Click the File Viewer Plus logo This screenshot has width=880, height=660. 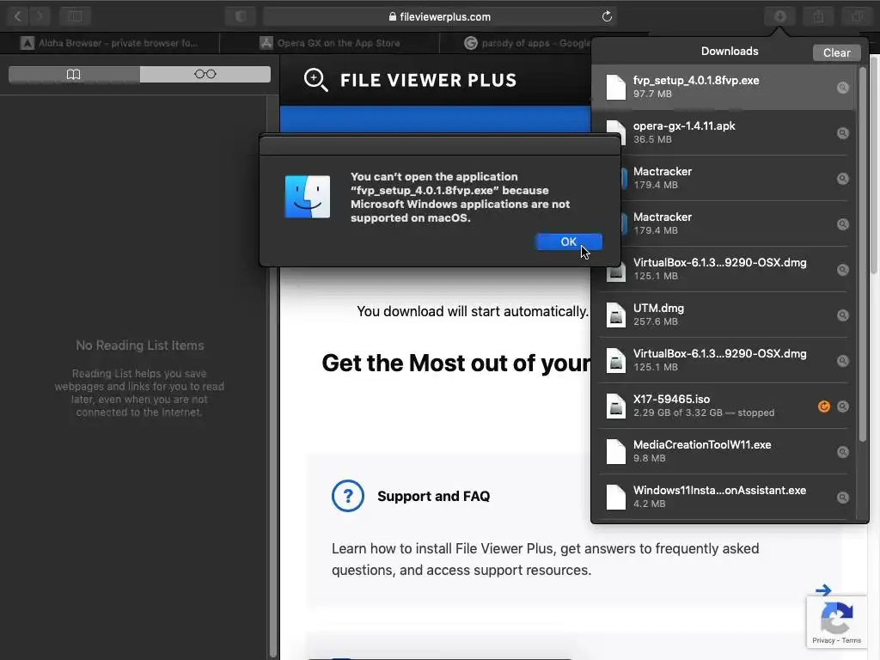point(410,80)
